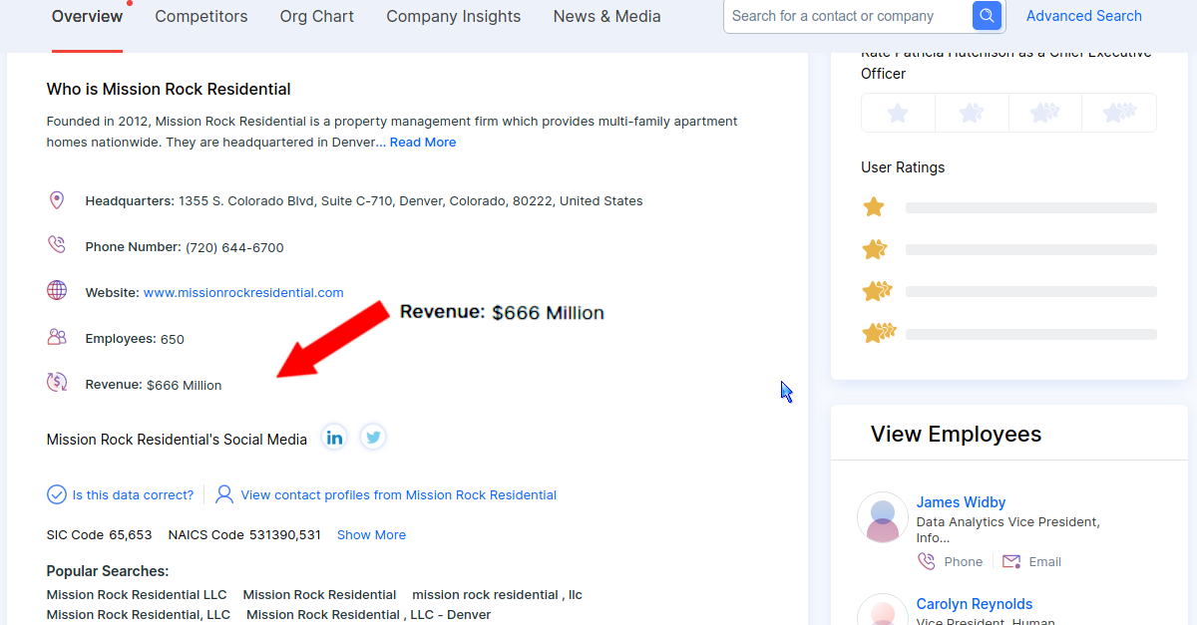
Task: Rate the CEO with two stars
Action: (x=972, y=113)
